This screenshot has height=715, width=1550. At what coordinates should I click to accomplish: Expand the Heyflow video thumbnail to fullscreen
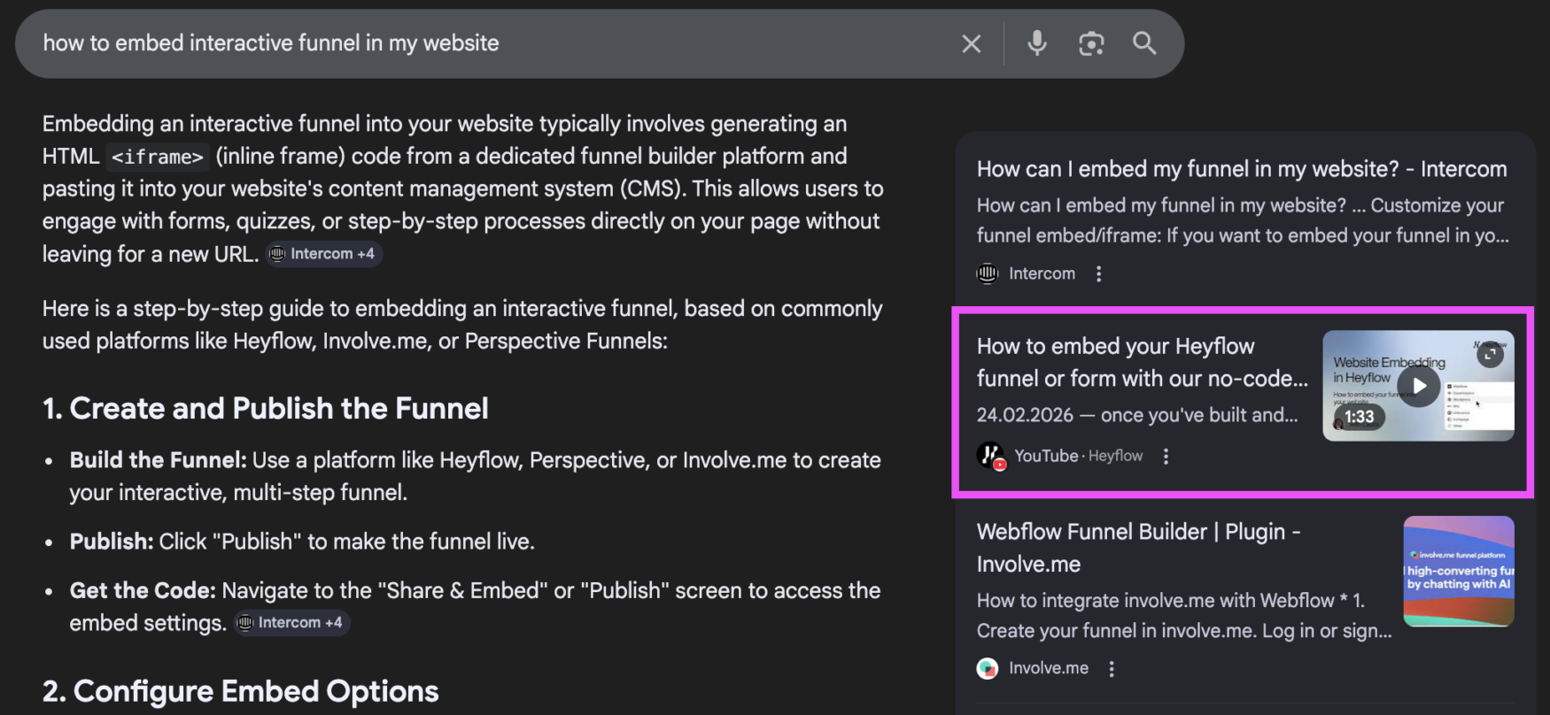(1490, 355)
